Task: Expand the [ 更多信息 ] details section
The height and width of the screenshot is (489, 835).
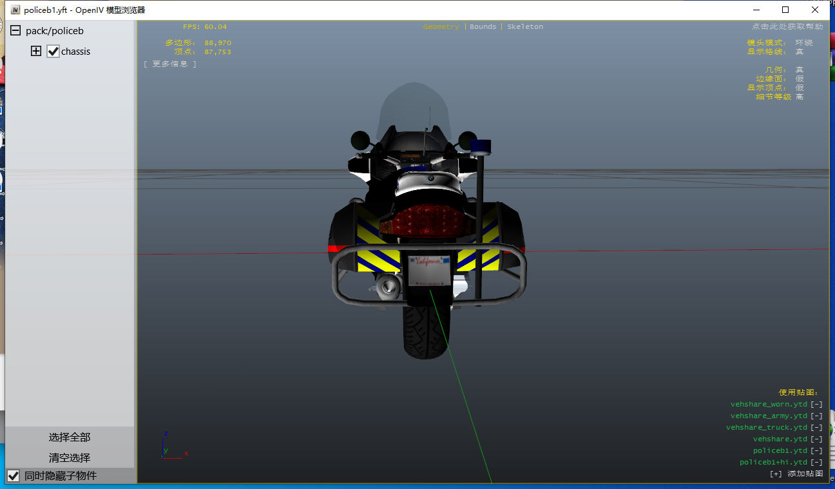Action: tap(170, 64)
